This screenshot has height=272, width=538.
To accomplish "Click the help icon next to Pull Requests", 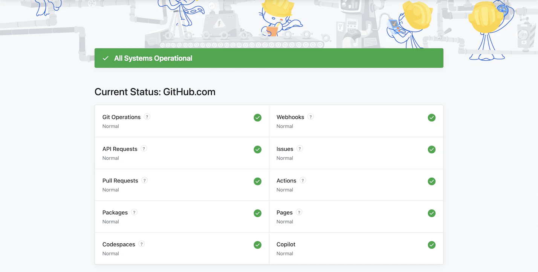I will (x=145, y=180).
